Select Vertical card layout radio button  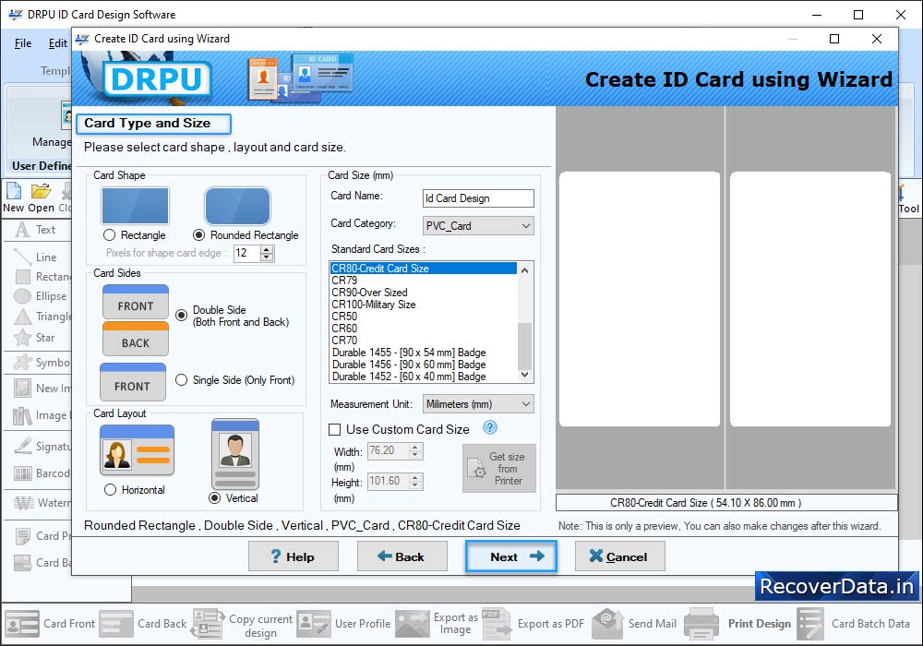point(215,498)
